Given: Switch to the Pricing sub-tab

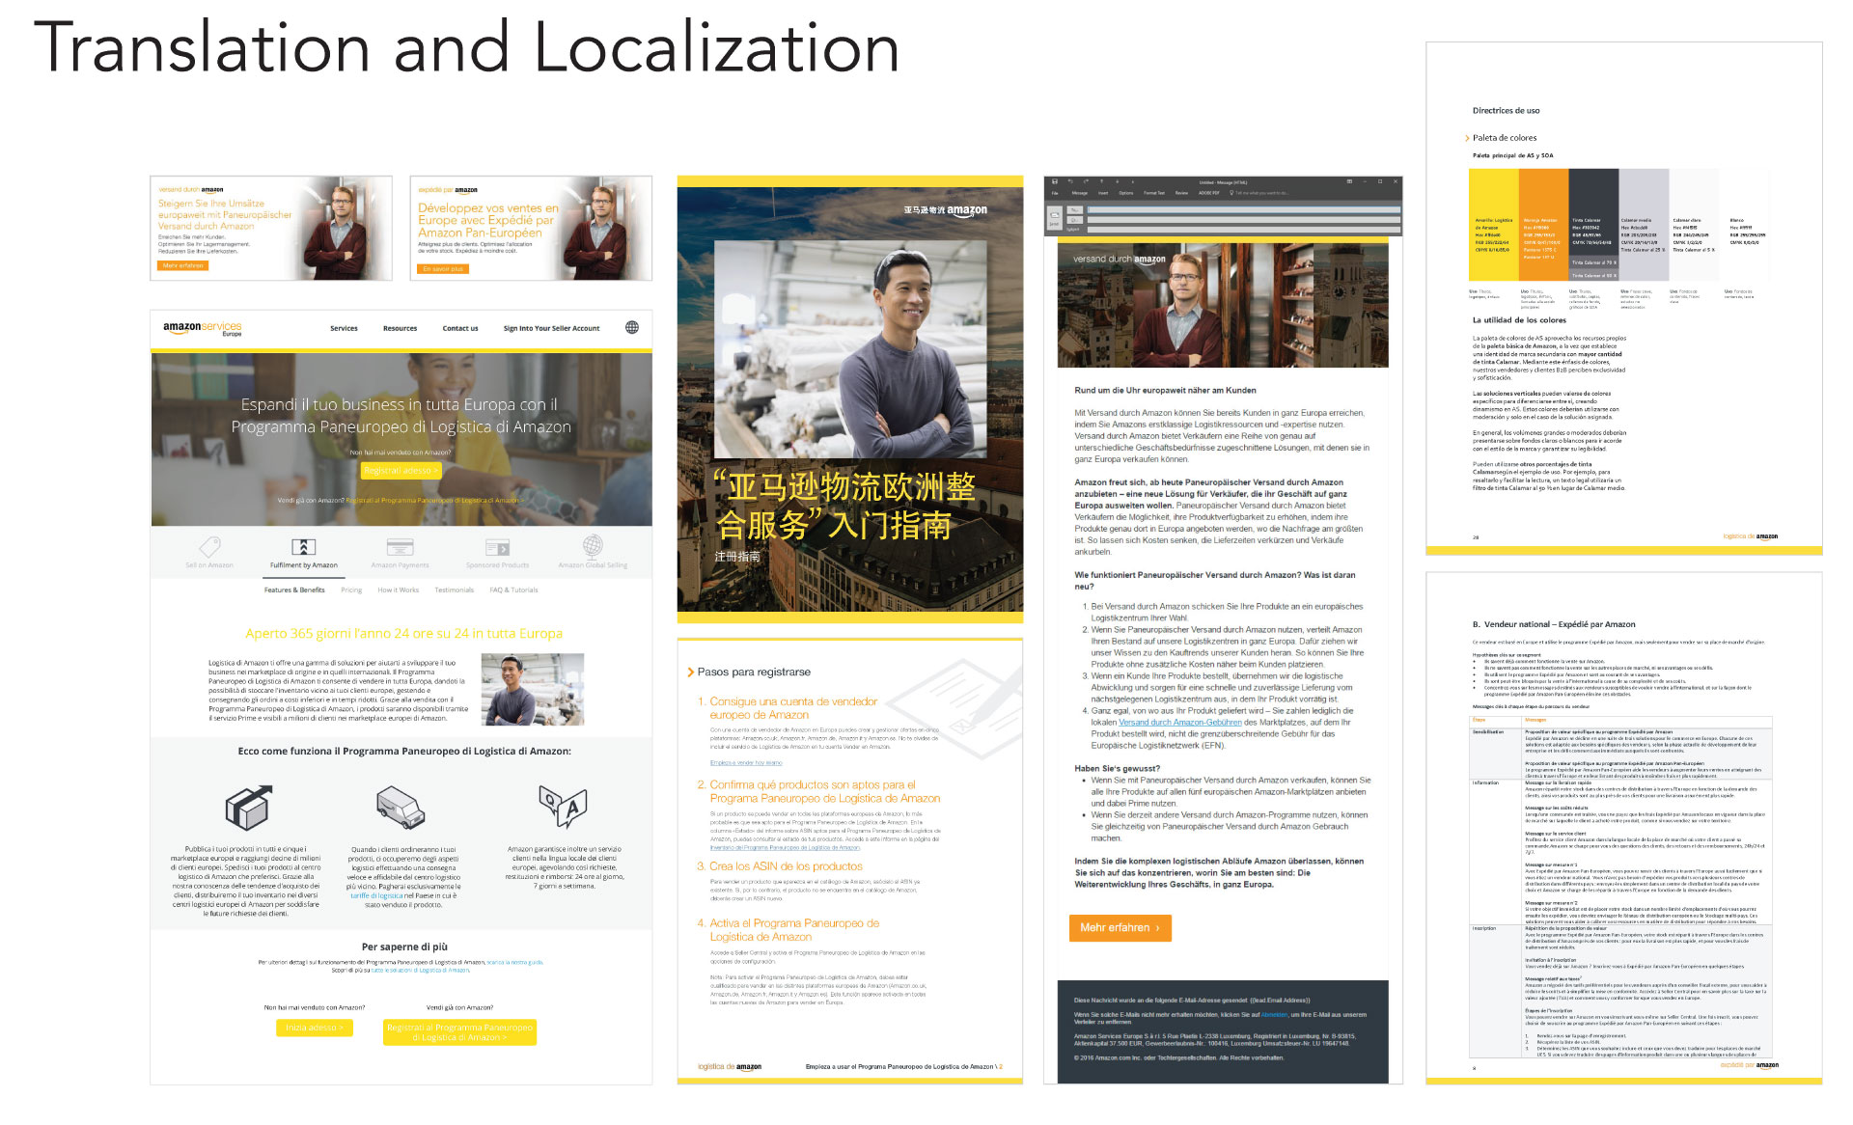Looking at the screenshot, I should (x=351, y=590).
